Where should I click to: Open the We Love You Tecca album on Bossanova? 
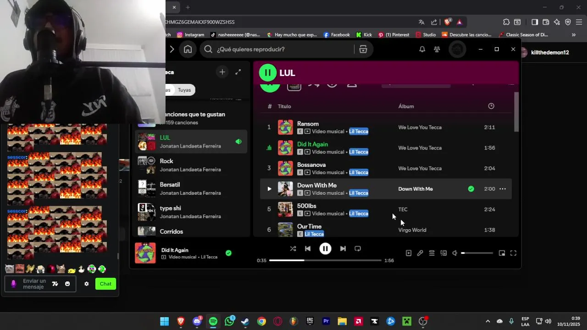click(x=420, y=168)
